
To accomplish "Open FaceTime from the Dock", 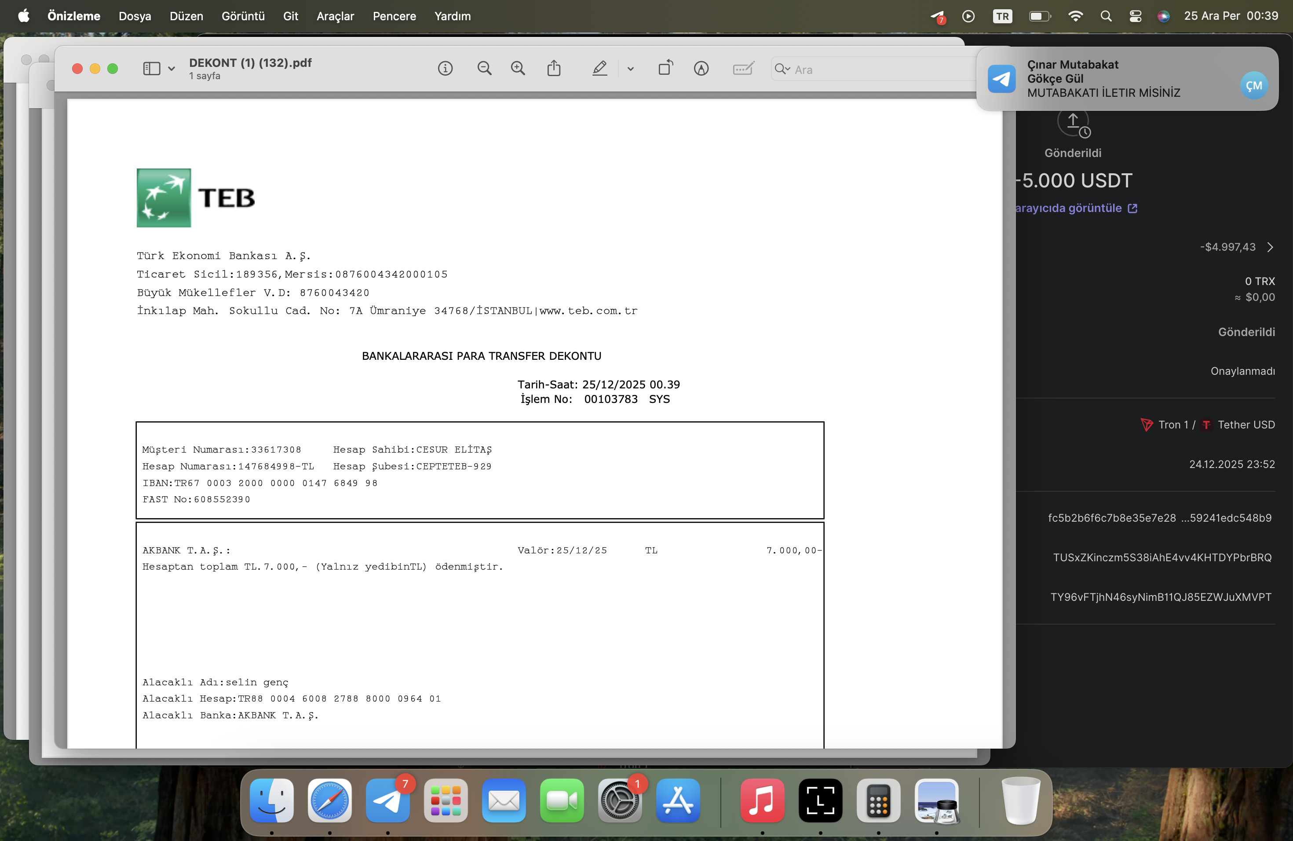I will 562,801.
